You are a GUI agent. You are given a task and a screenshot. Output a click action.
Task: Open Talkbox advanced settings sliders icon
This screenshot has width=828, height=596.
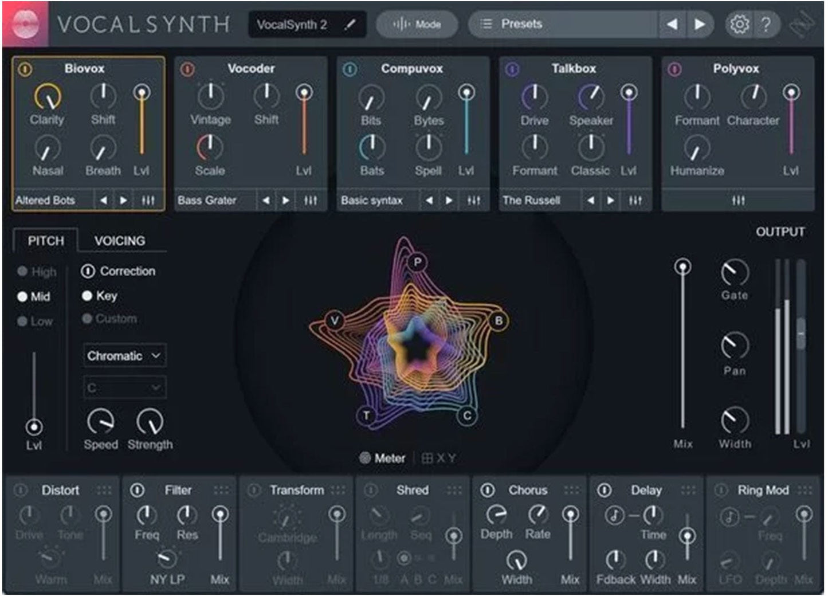pos(635,201)
